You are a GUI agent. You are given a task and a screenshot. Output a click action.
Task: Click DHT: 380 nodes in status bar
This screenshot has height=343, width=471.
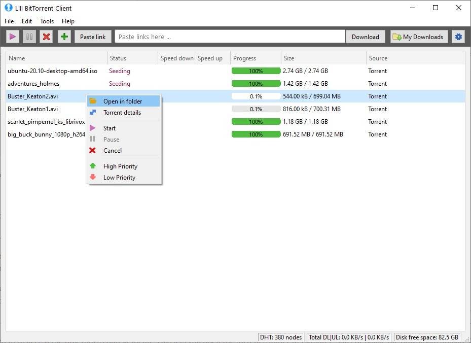(x=281, y=337)
